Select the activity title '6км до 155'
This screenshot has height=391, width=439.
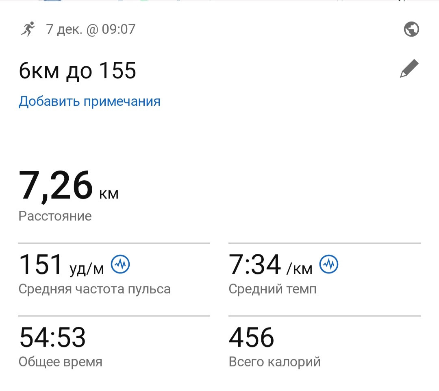point(78,71)
